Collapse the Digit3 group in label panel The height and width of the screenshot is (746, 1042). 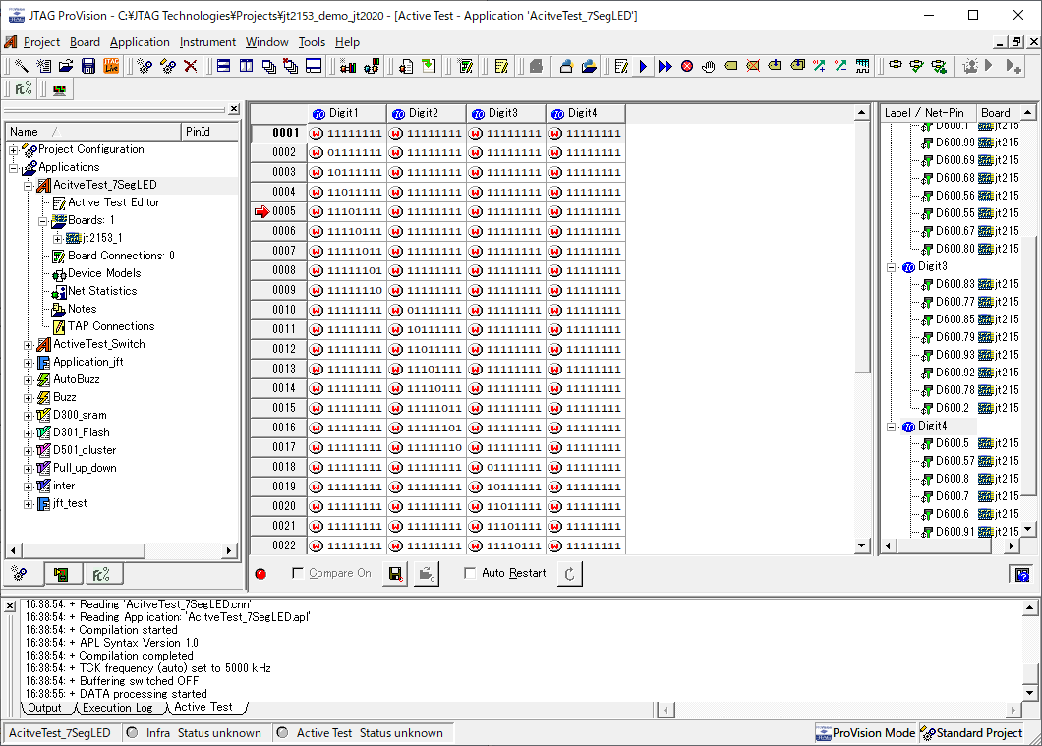coord(892,267)
